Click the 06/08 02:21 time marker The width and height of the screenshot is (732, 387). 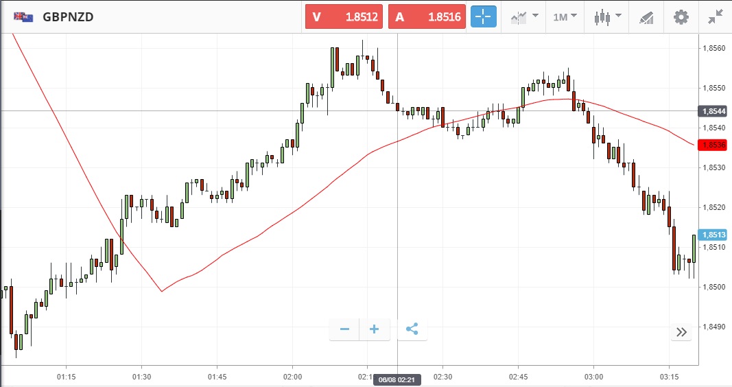point(397,379)
